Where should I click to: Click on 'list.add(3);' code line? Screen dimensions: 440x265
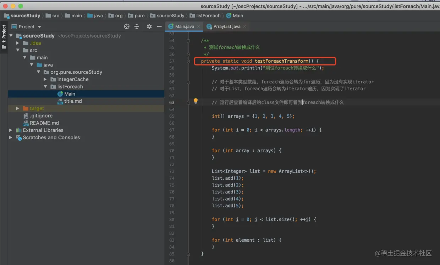228,192
